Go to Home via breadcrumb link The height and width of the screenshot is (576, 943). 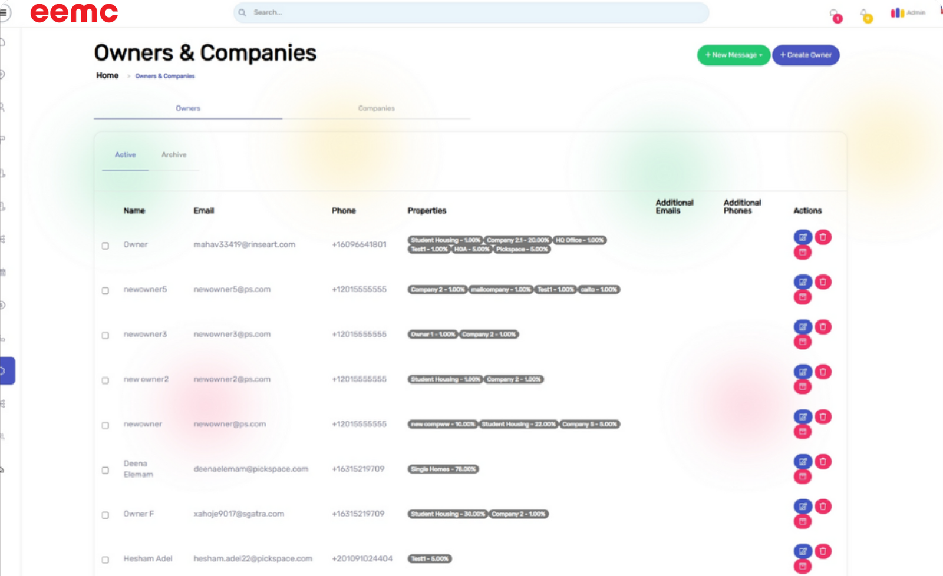pyautogui.click(x=107, y=75)
